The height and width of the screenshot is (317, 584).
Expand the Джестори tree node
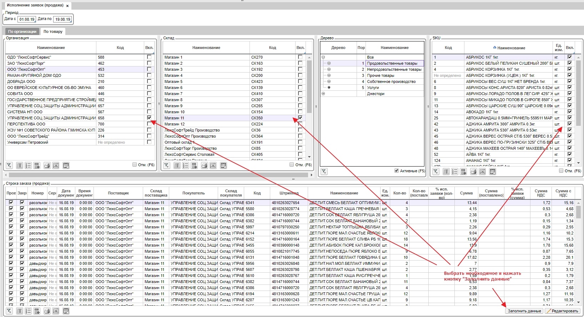[x=323, y=94]
